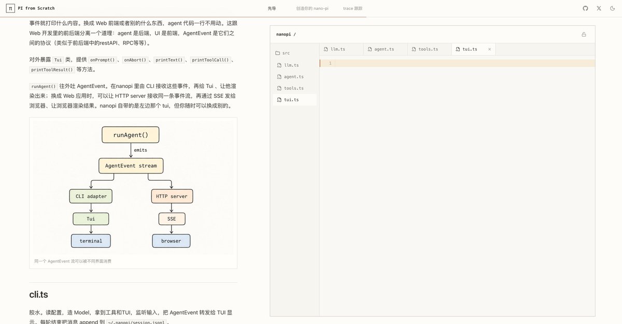Go to 创造你的 nano-pi section
Image resolution: width=622 pixels, height=324 pixels.
click(x=312, y=9)
